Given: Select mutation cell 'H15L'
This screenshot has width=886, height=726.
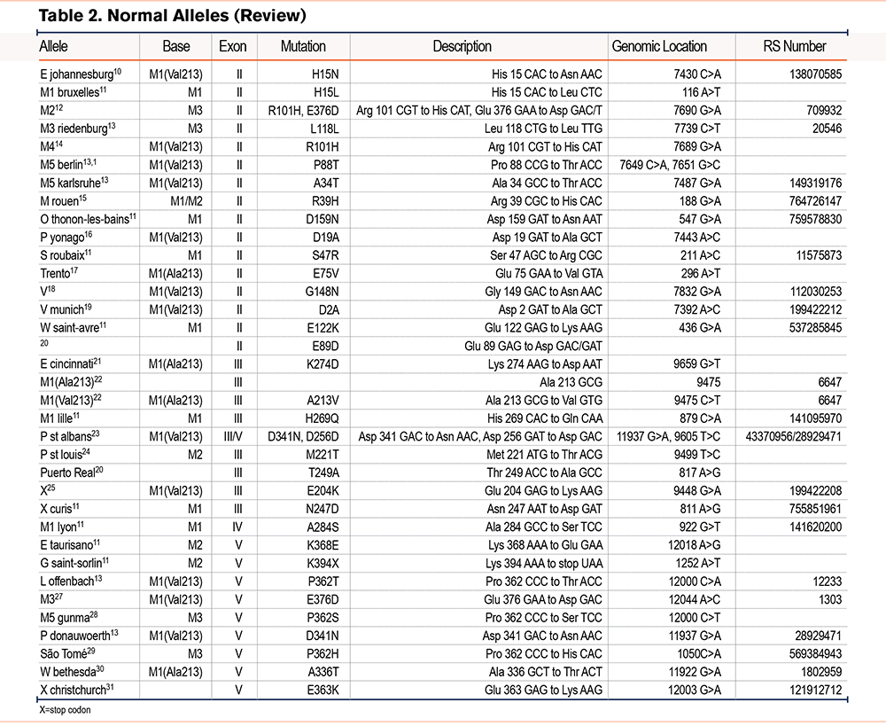Looking at the screenshot, I should [326, 92].
